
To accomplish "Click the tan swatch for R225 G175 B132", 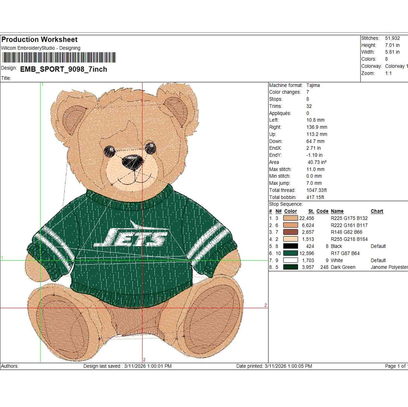I will 290,218.
